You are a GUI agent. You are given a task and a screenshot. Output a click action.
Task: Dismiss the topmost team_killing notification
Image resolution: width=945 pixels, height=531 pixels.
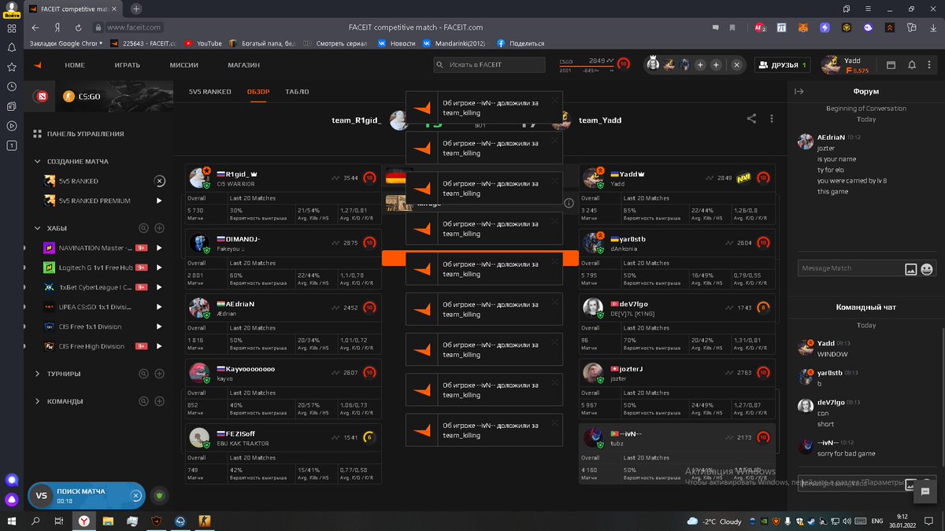[555, 100]
